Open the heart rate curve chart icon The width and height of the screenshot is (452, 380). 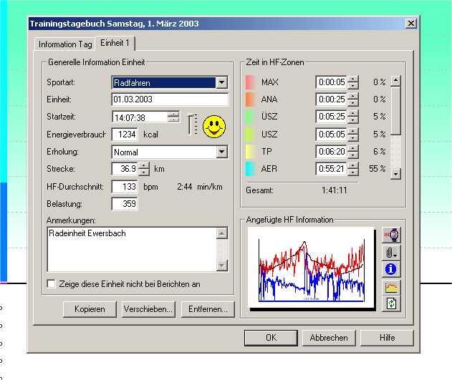pos(392,287)
